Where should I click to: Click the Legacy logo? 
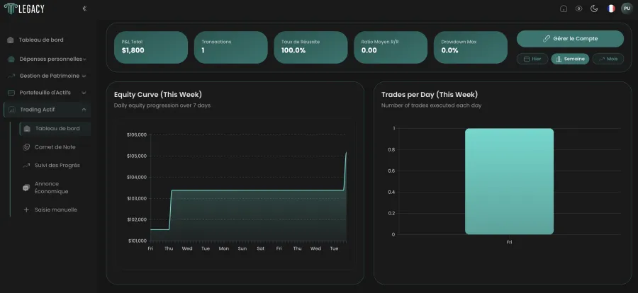pos(24,8)
